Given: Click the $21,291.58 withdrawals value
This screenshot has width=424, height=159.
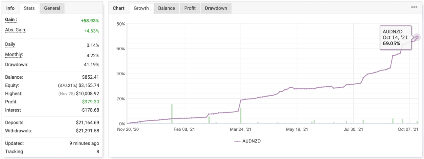Looking at the screenshot, I should [x=87, y=131].
